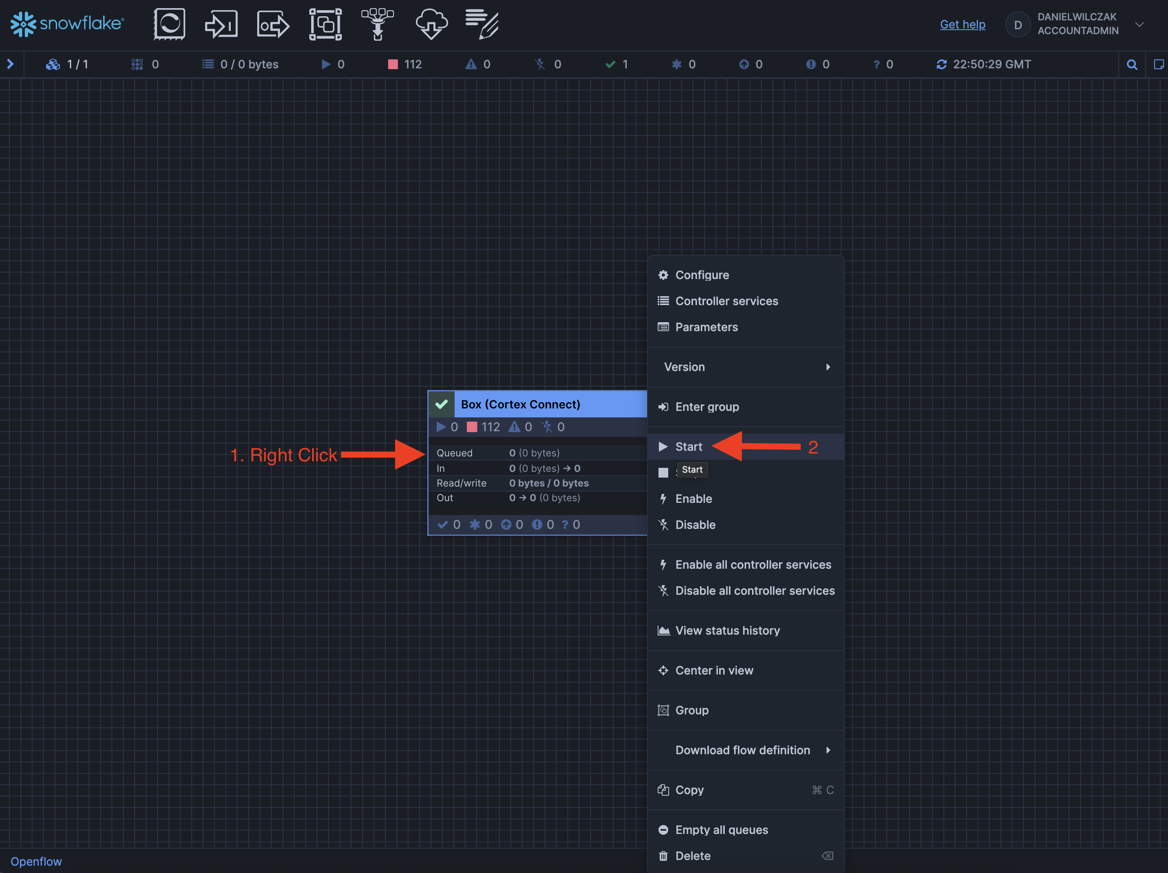Click Enable in the context menu
The height and width of the screenshot is (873, 1168).
(693, 499)
